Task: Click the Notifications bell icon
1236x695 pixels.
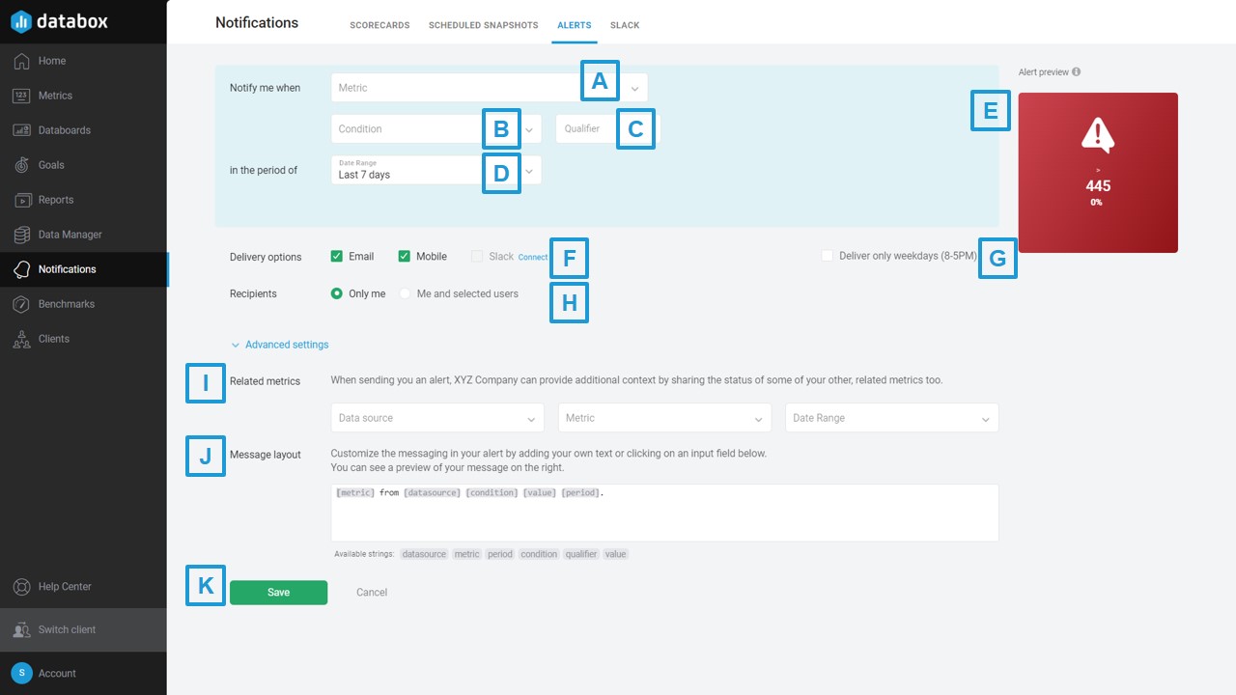Action: coord(21,269)
